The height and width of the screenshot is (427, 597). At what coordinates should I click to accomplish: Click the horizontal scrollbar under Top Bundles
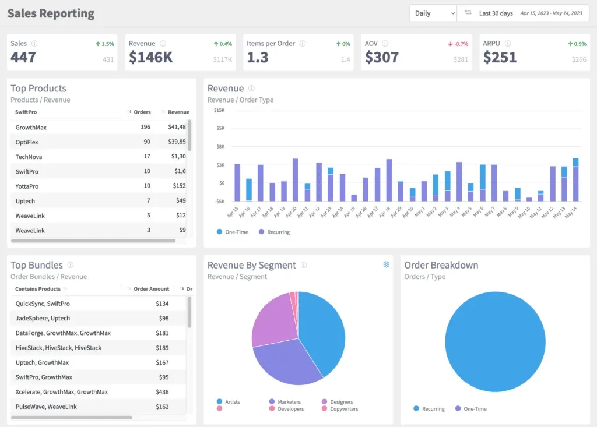[72, 418]
